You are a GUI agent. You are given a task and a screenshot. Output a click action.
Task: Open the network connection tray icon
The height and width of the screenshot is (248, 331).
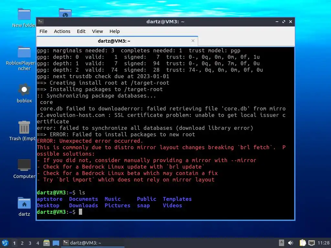click(x=311, y=243)
